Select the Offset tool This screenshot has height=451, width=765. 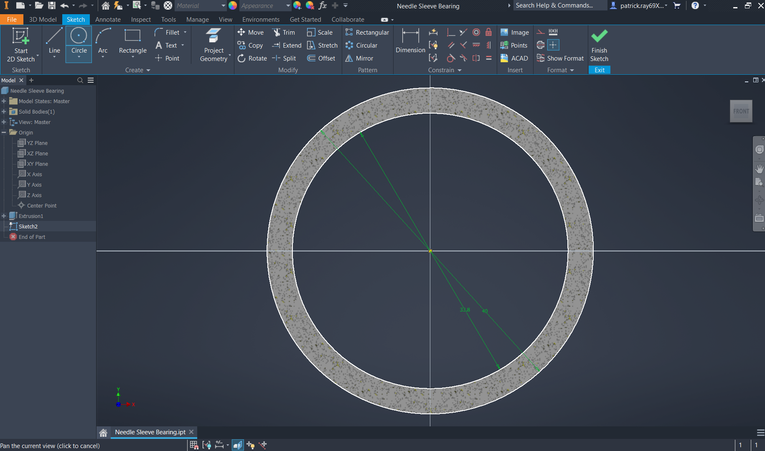tap(321, 58)
